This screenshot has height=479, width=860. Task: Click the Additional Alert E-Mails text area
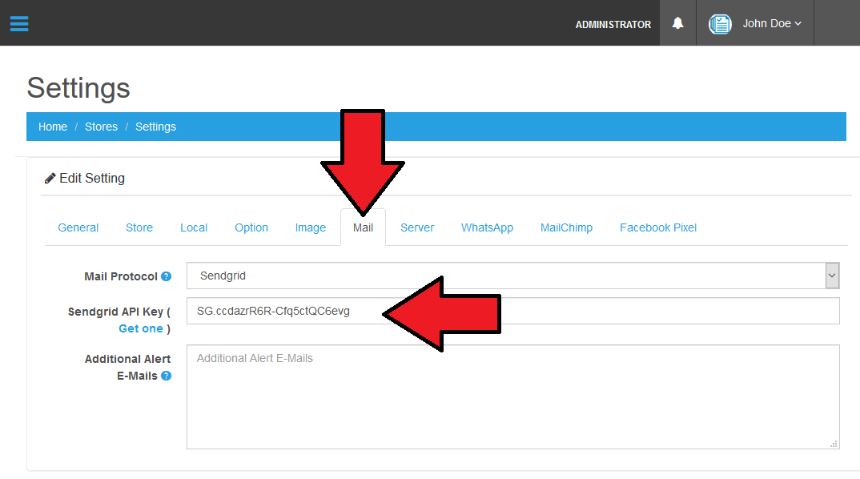(512, 396)
